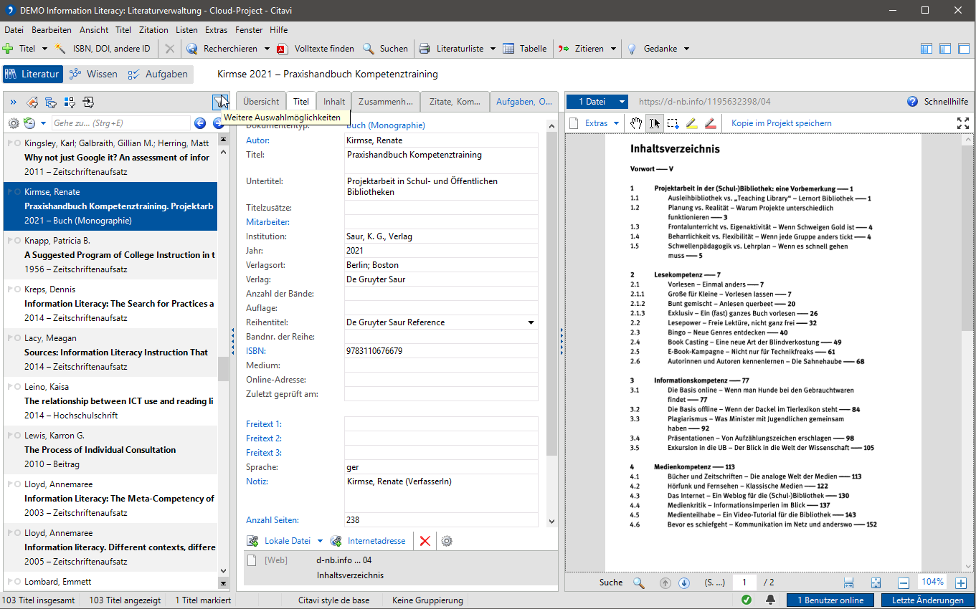
Task: Switch to the Zitate, Kom... tab
Action: (x=455, y=102)
